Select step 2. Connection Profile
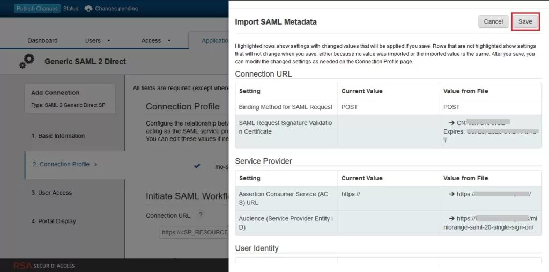Screen dimensions: 549x272 coord(61,164)
